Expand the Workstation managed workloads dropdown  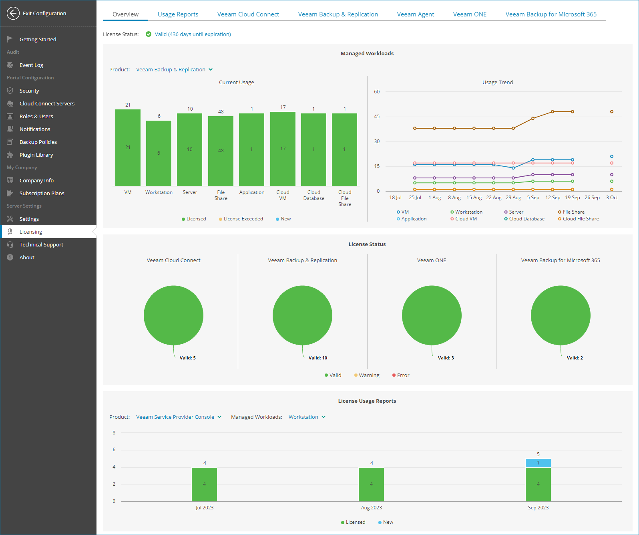[x=307, y=417]
